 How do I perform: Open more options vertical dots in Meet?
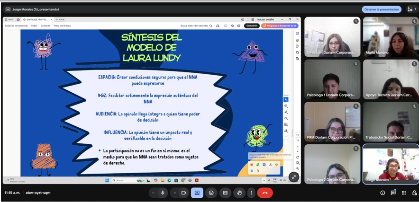click(x=251, y=193)
